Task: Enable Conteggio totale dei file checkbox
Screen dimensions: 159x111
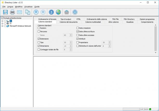Action: [x=39, y=50]
